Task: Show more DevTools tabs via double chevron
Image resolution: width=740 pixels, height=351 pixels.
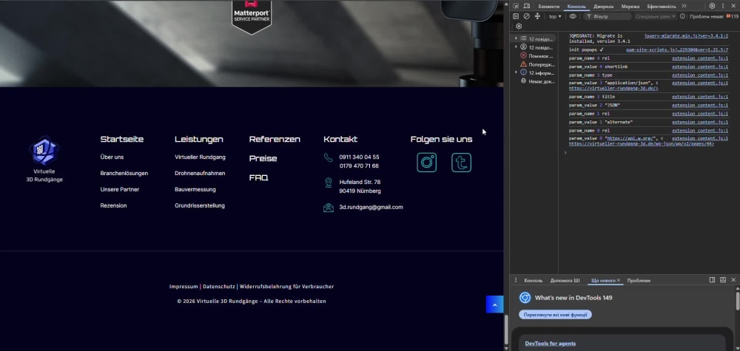Action: 684,6
